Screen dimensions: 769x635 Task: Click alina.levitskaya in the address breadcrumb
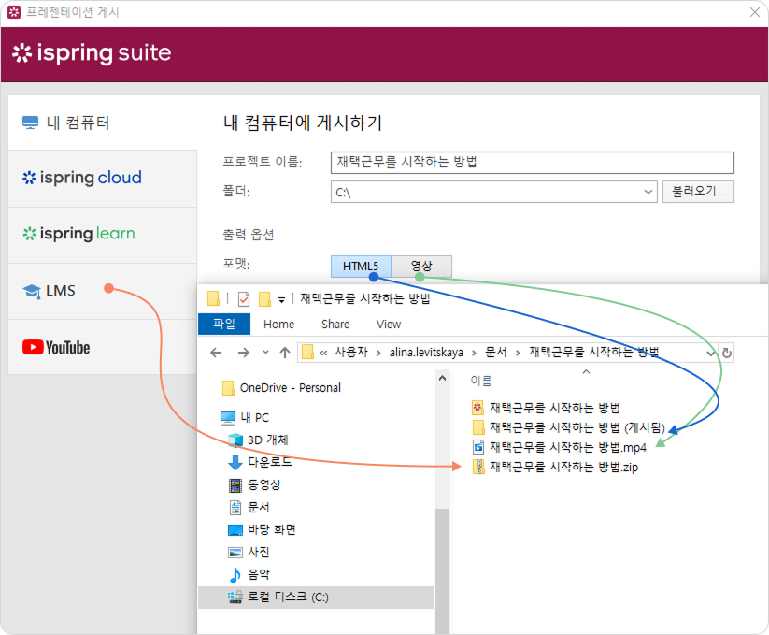tap(426, 353)
